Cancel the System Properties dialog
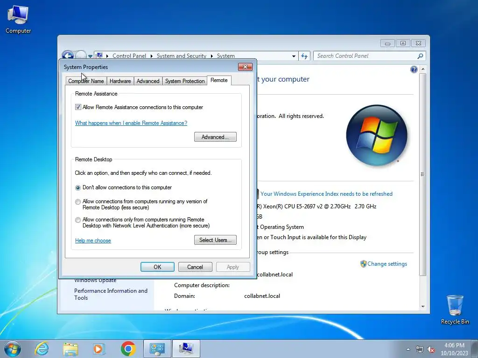Viewport: 478px width, 358px height. (195, 267)
